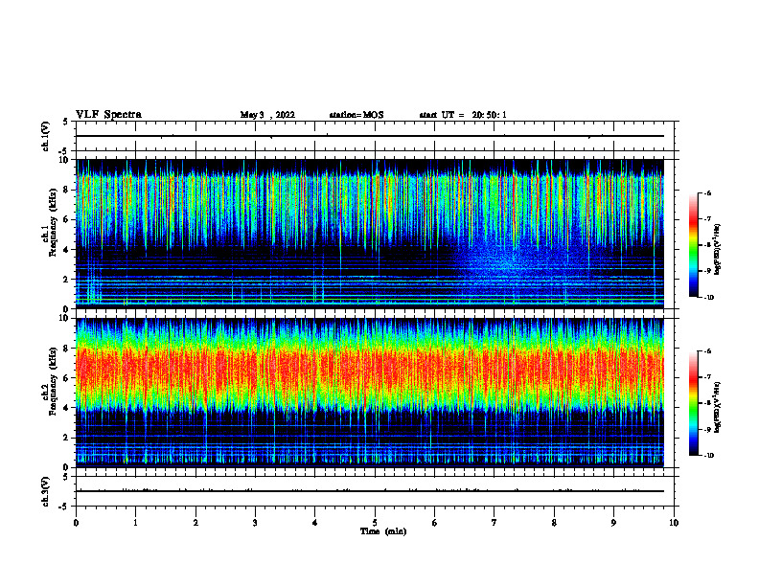Click the "ch.3(V)" axis label

45,491
